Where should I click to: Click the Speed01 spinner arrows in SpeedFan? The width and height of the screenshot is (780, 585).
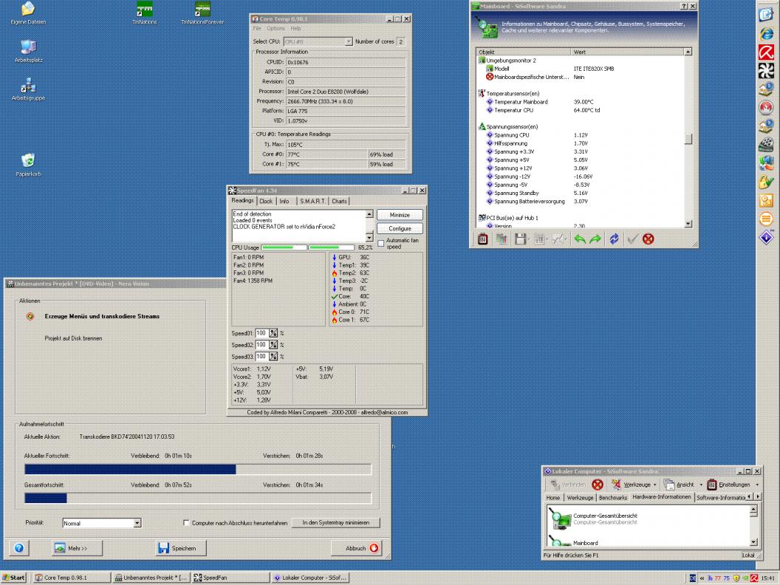click(x=273, y=333)
